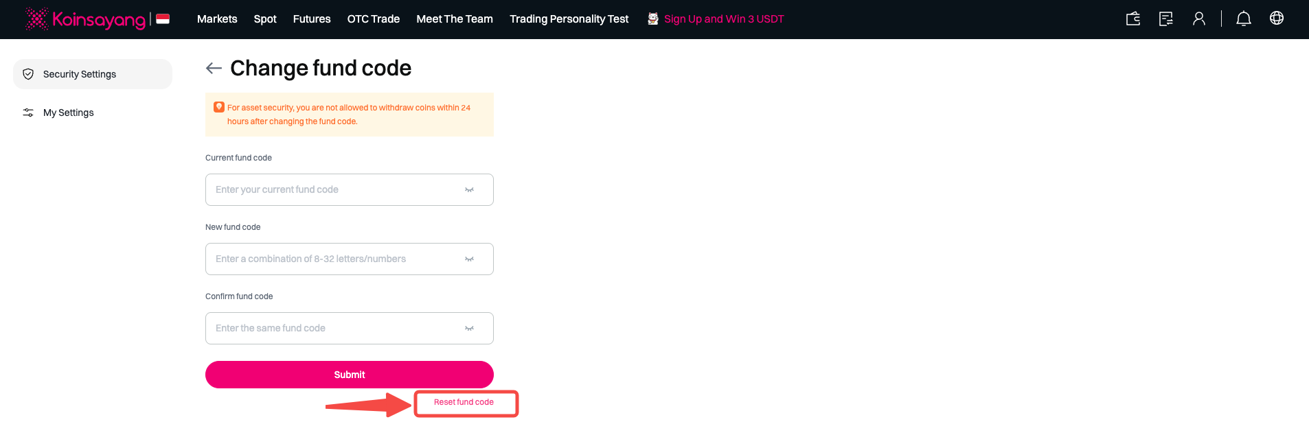1309x435 pixels.
Task: Click the back arrow beside Change fund code
Action: pos(214,68)
